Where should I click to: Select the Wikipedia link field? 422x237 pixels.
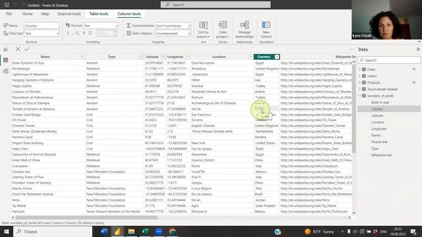(x=381, y=155)
